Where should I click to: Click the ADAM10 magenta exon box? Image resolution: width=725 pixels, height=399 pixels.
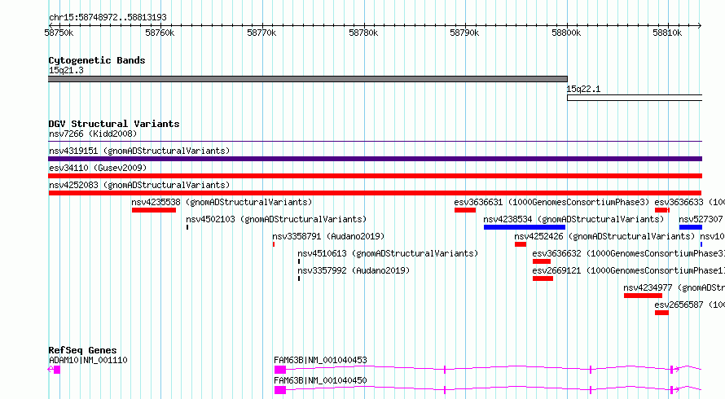57,370
